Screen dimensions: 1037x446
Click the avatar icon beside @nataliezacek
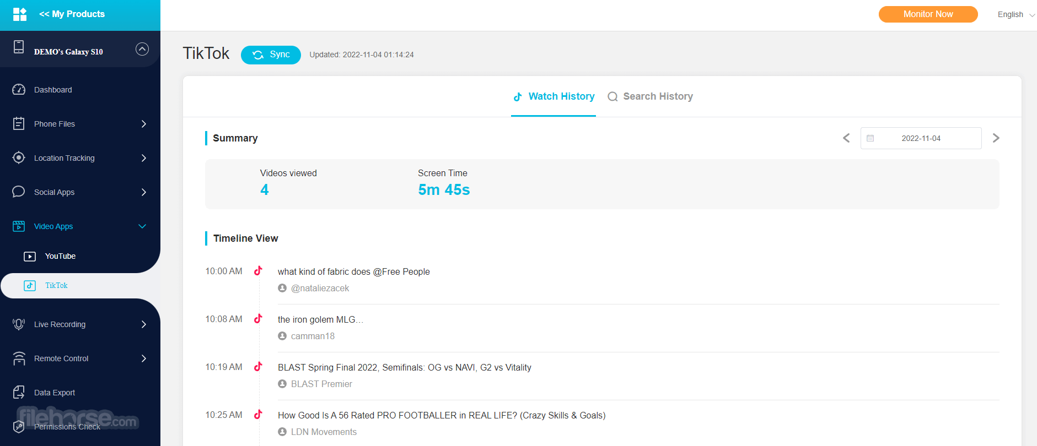(x=282, y=288)
